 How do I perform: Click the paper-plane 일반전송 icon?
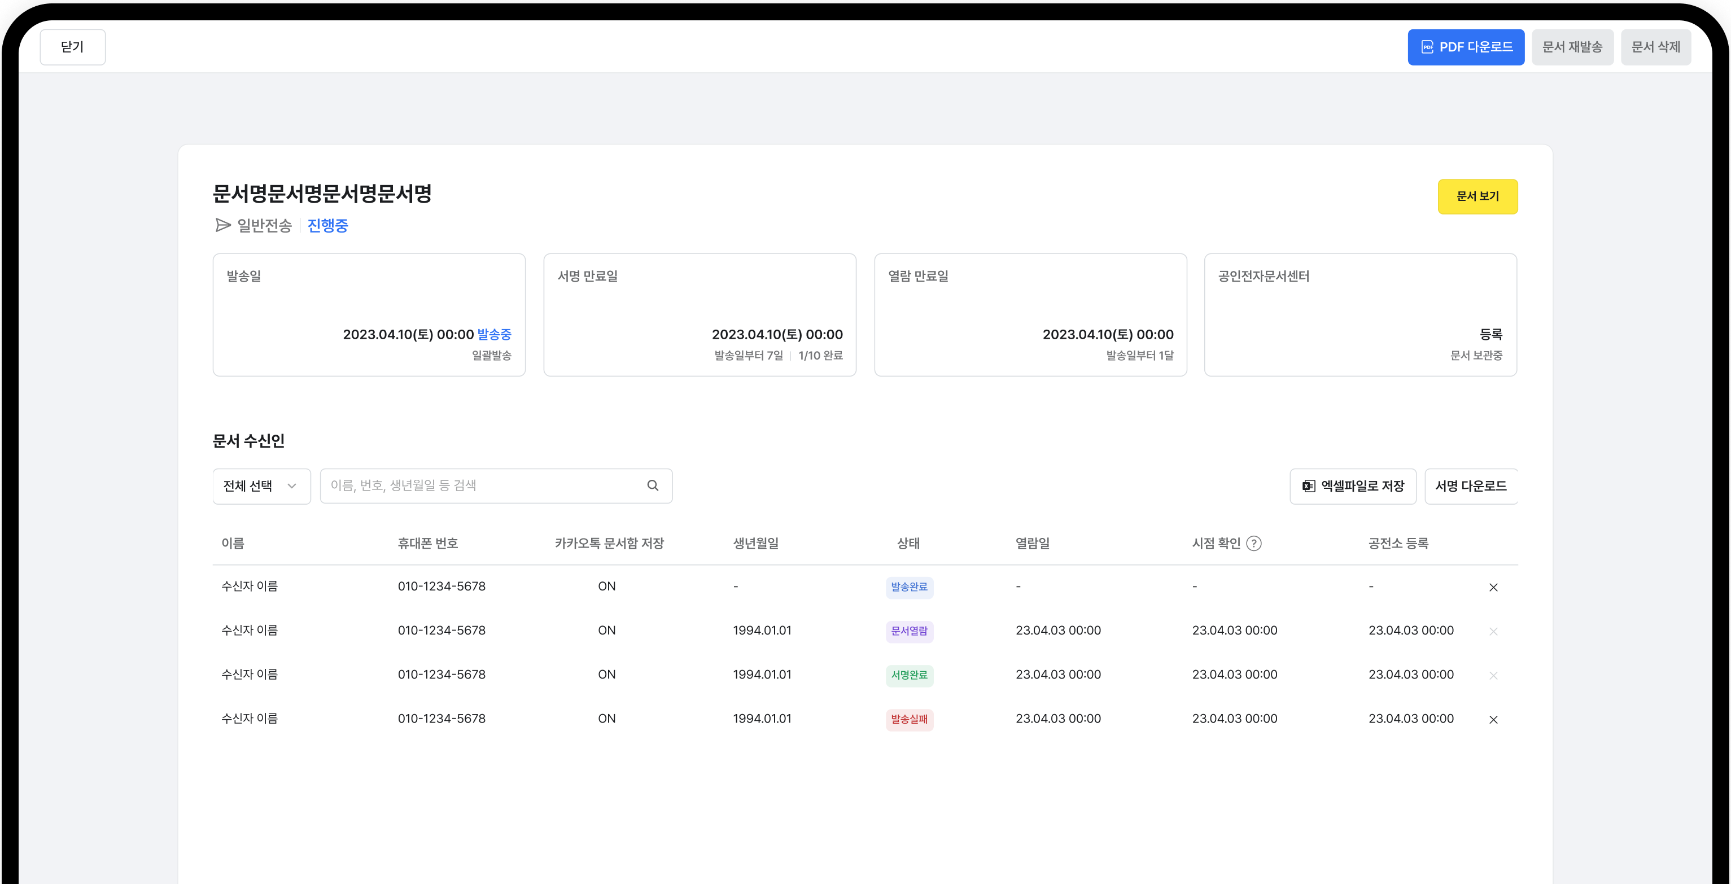tap(222, 225)
